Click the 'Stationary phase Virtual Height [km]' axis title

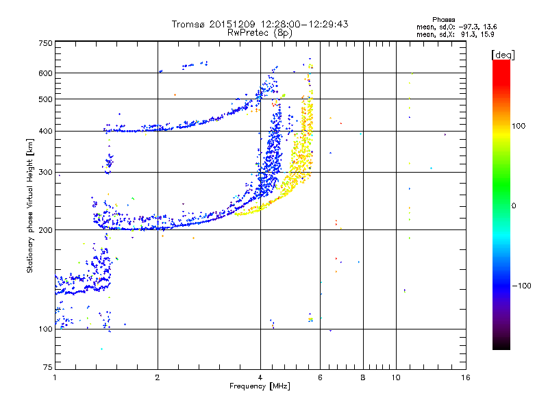[30, 206]
